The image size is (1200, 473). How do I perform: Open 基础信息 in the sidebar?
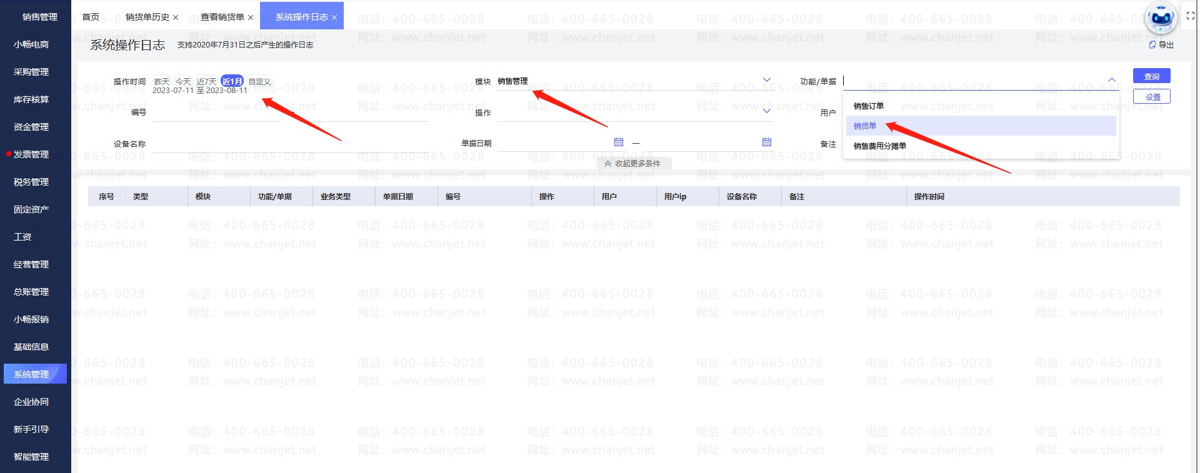pos(31,347)
